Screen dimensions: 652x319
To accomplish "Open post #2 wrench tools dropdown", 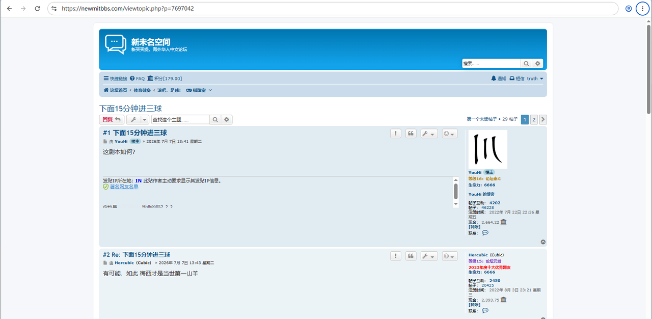I will pos(429,256).
